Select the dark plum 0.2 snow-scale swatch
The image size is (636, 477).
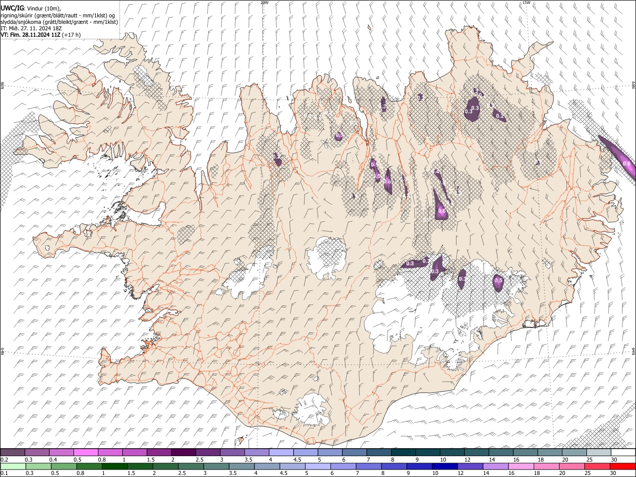click(x=12, y=452)
